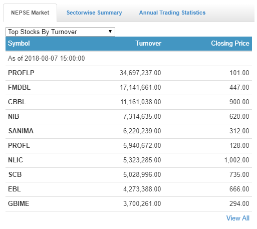Select the GBIME symbol
The height and width of the screenshot is (229, 257).
(19, 203)
